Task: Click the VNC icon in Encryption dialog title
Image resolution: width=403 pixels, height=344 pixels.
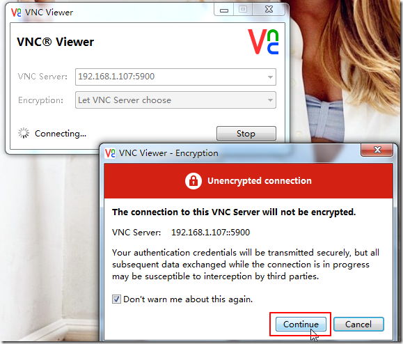Action: click(110, 153)
